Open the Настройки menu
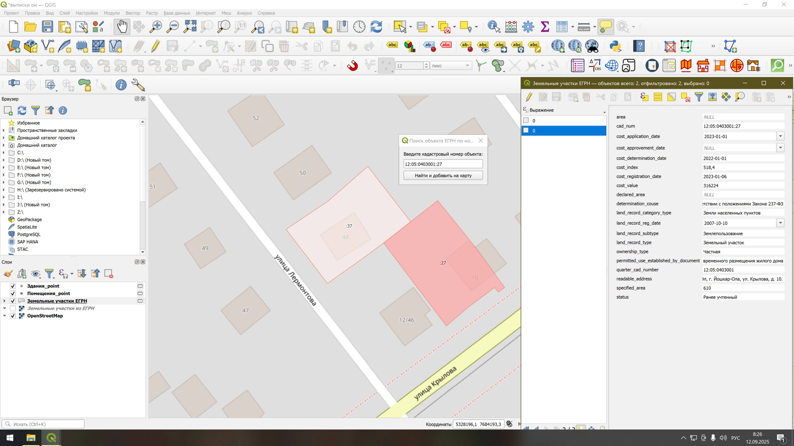This screenshot has width=794, height=446. click(x=86, y=13)
